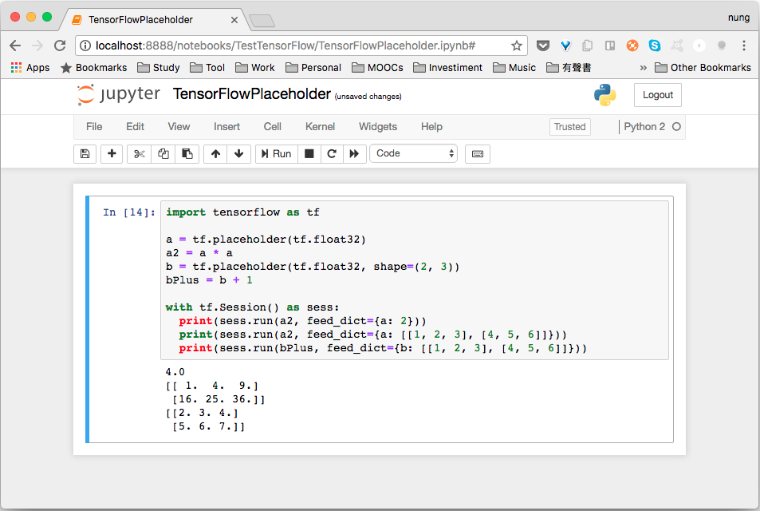Insert cell below with plus icon
760x511 pixels.
pos(112,154)
